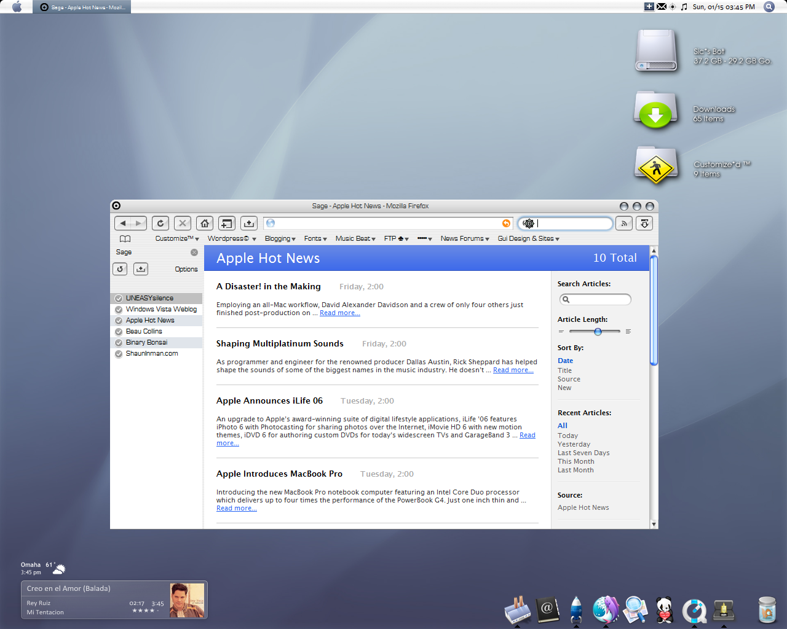Launch the blue rocket dock app
Viewport: 787px width, 629px height.
576,610
